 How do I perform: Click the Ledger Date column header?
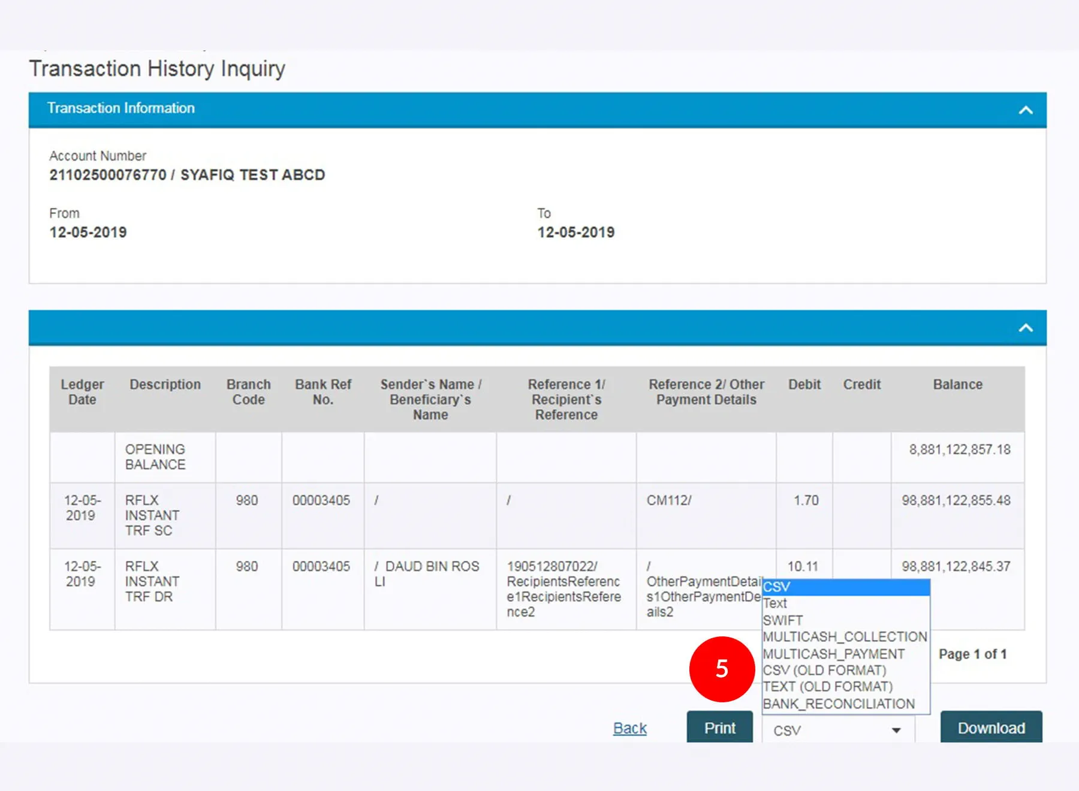(82, 392)
